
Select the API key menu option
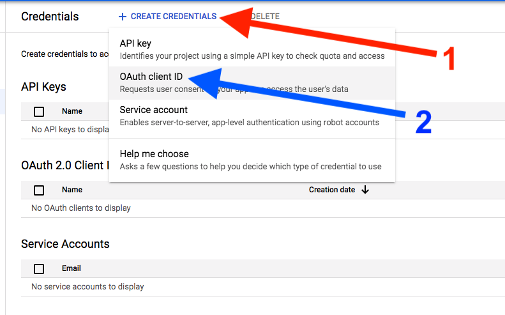coord(252,49)
